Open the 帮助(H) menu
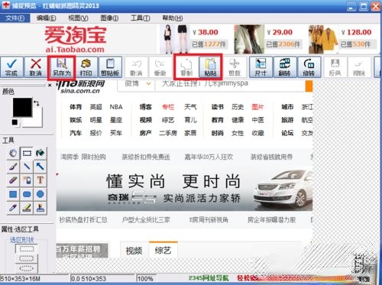The image size is (382, 285). click(x=173, y=18)
